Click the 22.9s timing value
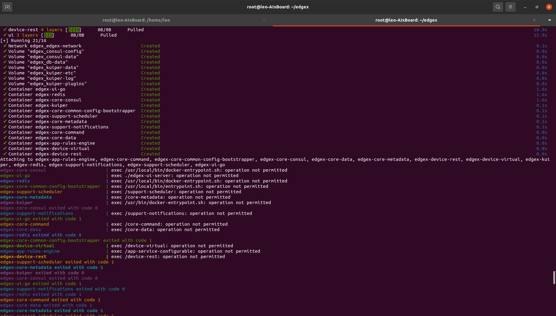The height and width of the screenshot is (316, 556). 540,35
